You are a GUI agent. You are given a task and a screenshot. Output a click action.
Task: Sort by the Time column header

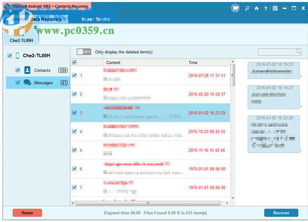click(207, 63)
